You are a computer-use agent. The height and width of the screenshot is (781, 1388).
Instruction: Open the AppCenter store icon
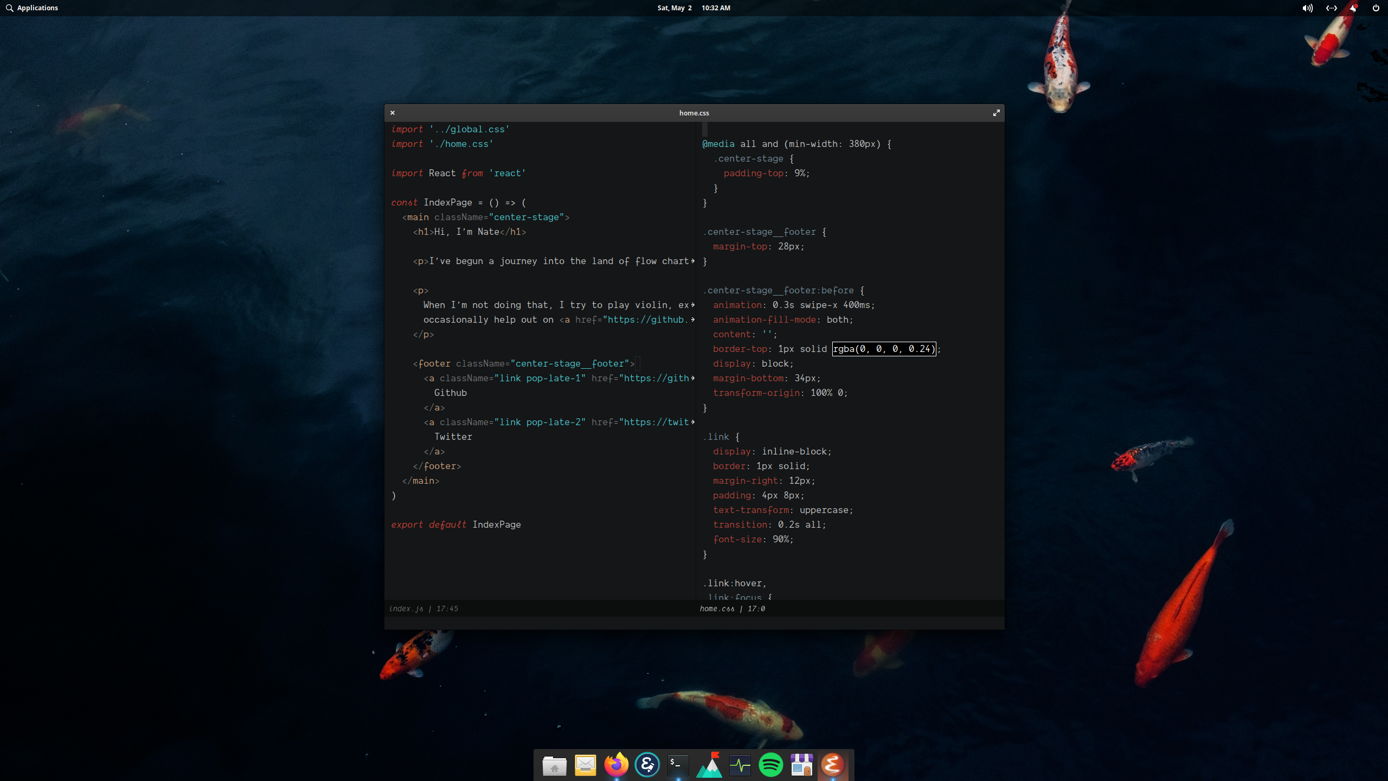[x=801, y=765]
